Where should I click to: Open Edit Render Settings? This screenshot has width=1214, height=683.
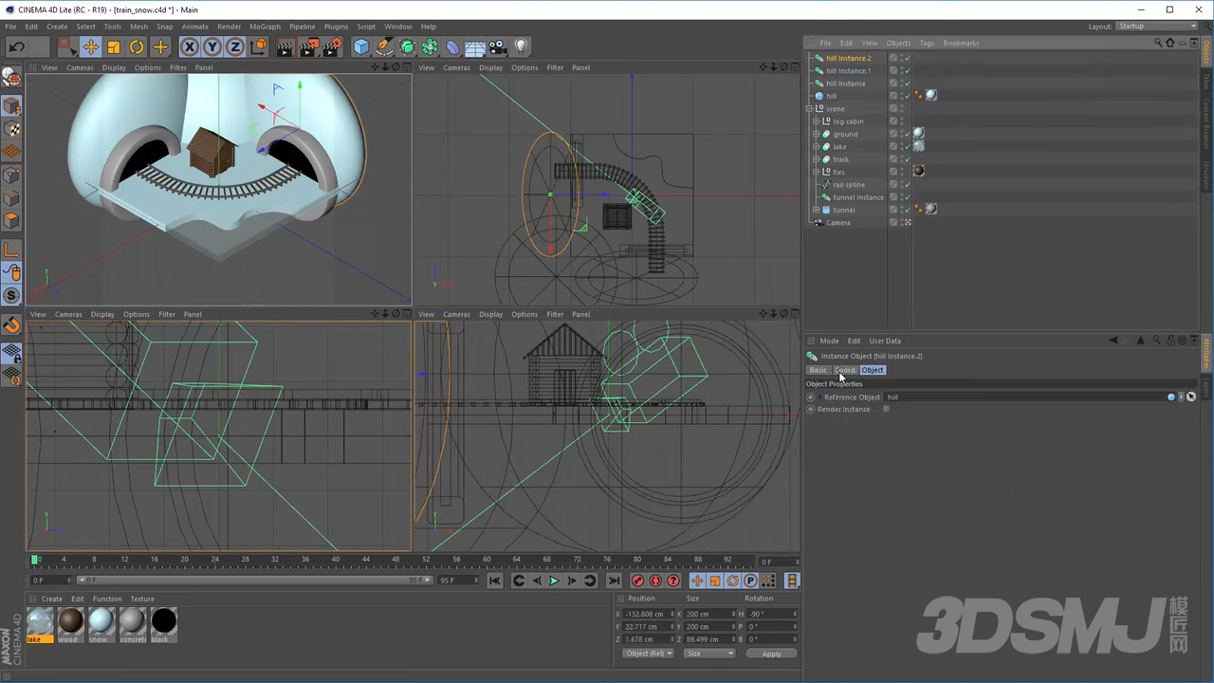[x=332, y=46]
